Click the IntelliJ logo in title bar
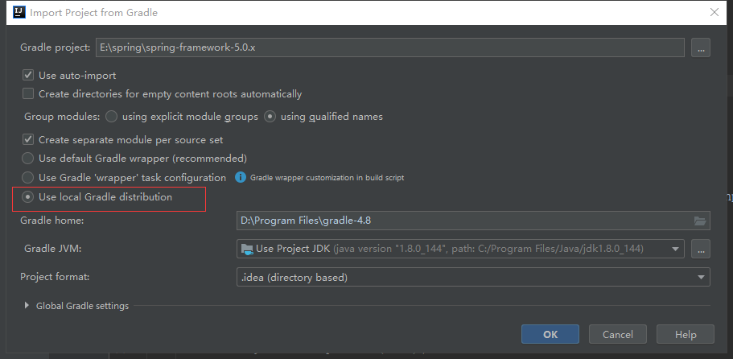 coord(17,13)
